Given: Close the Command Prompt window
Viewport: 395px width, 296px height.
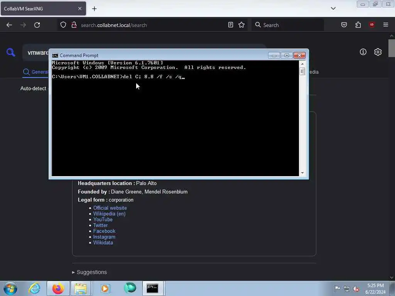Looking at the screenshot, I should [x=299, y=55].
